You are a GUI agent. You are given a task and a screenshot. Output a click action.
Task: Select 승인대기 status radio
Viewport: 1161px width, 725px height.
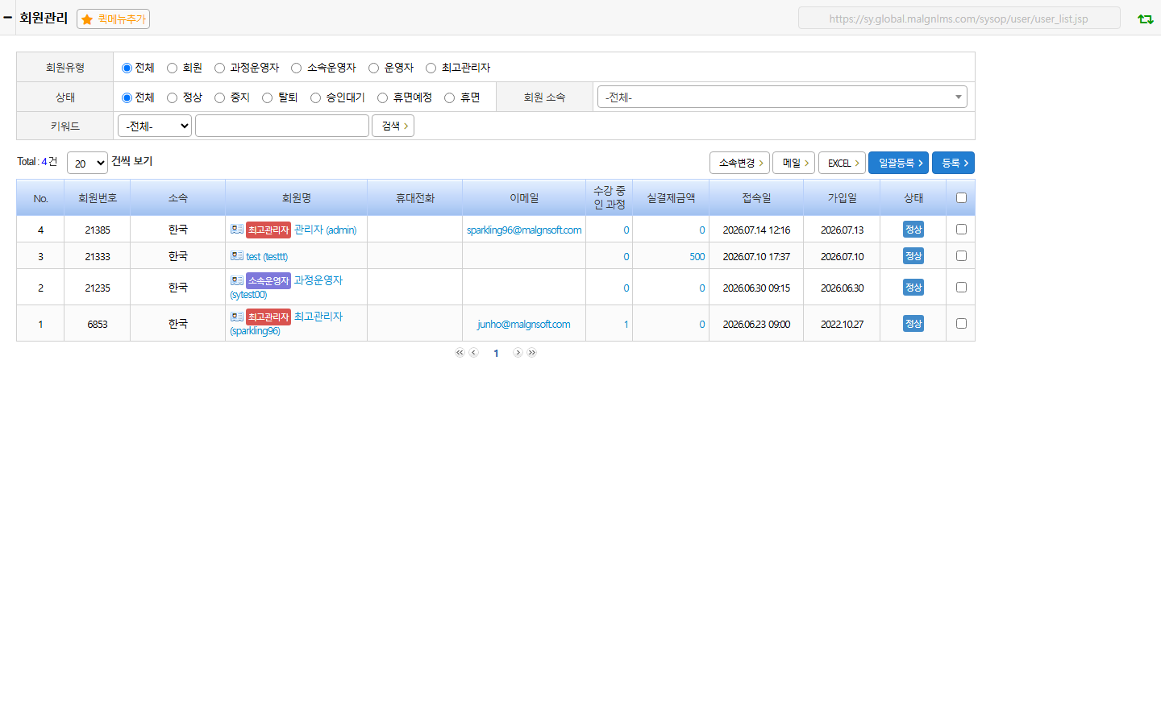315,98
